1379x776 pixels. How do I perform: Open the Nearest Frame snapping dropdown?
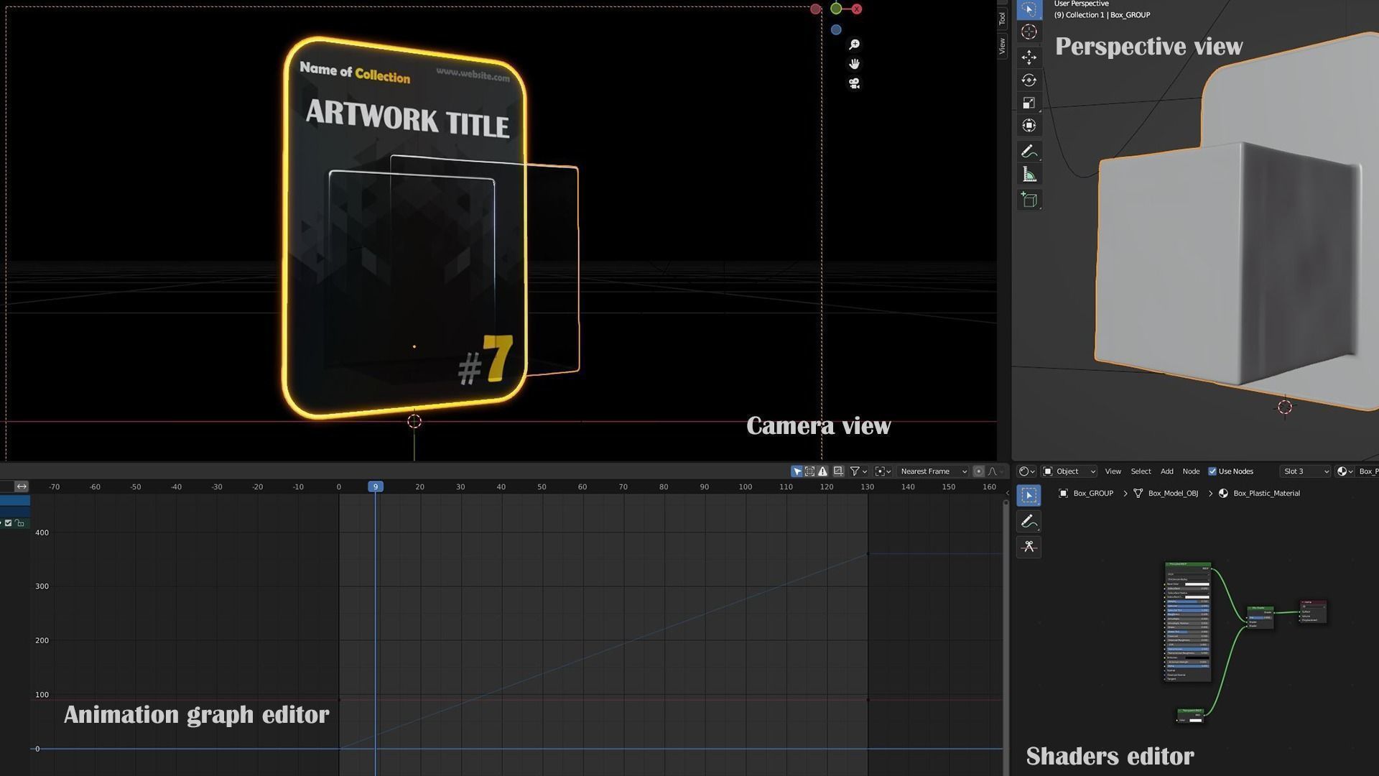[933, 471]
